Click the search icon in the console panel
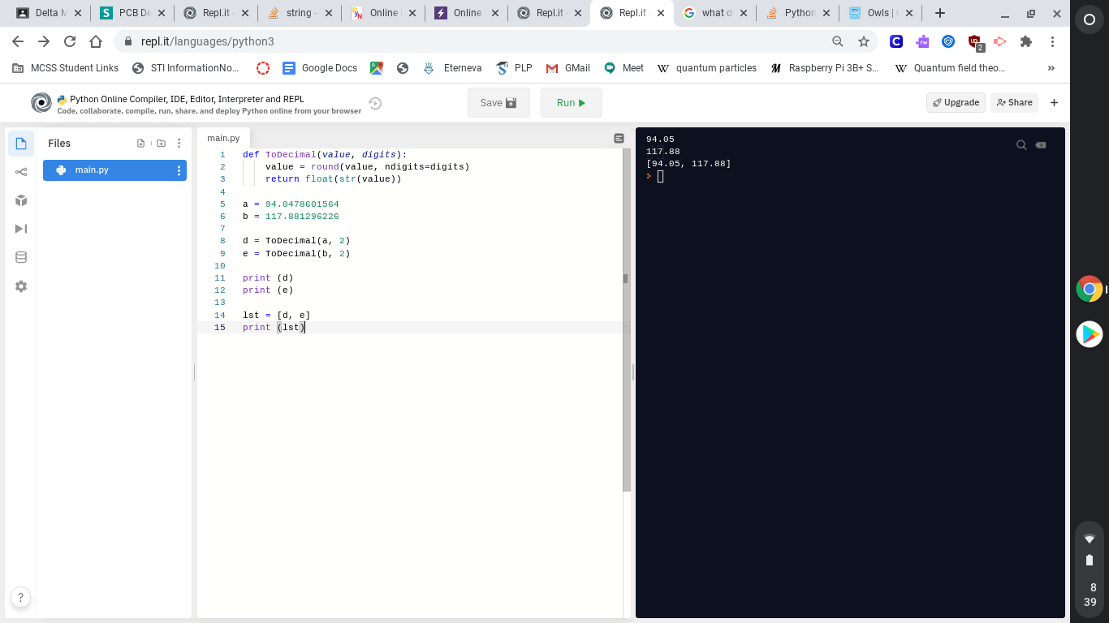This screenshot has width=1109, height=623. click(1021, 144)
